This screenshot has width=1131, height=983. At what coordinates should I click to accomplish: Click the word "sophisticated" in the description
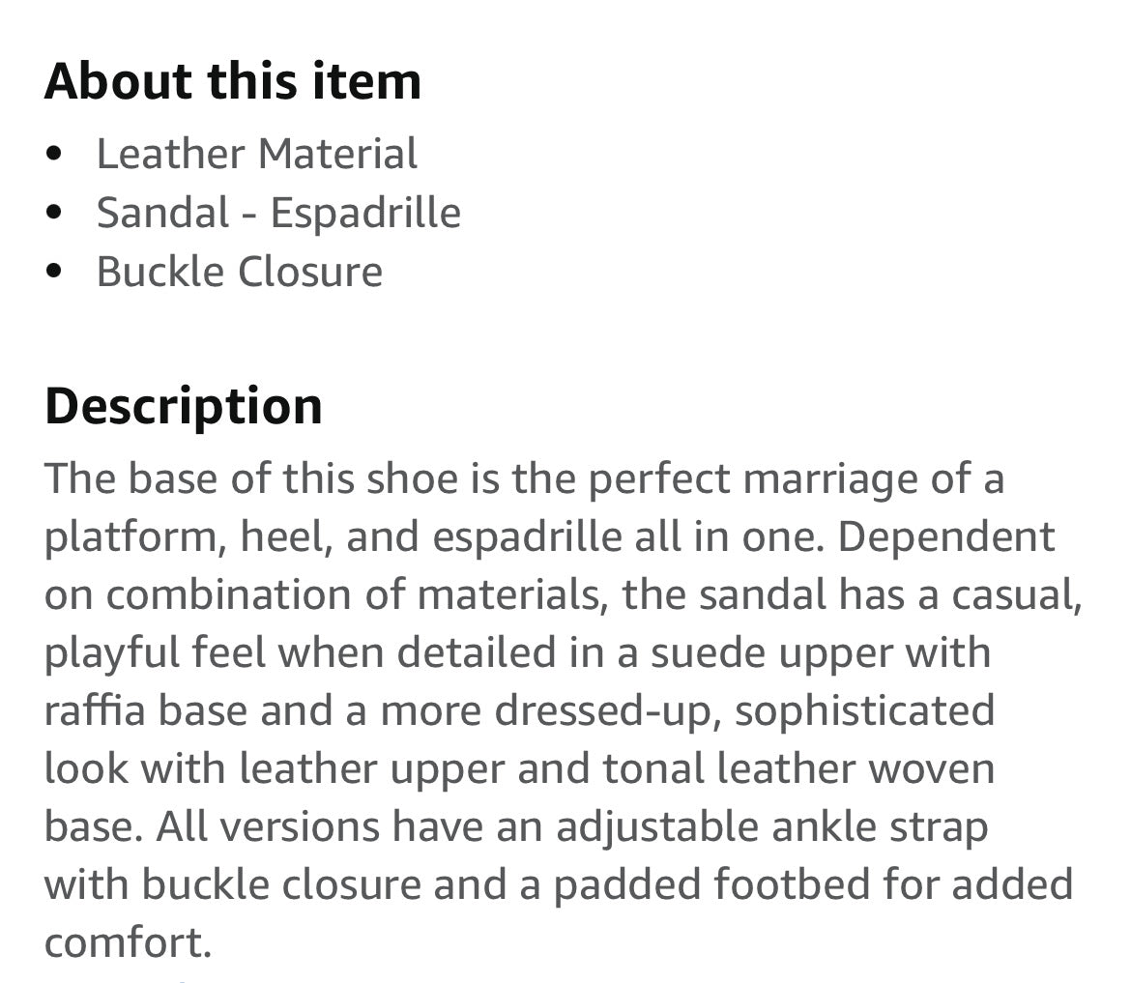click(863, 711)
